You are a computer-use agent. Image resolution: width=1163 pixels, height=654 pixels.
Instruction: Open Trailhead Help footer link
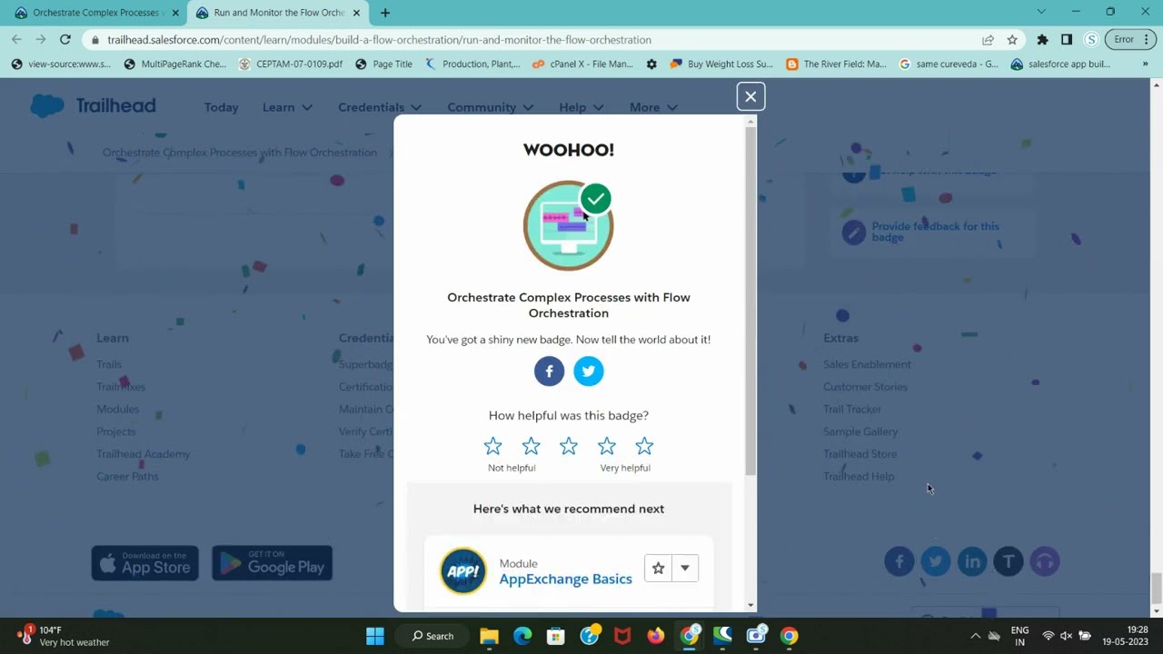[x=859, y=476]
